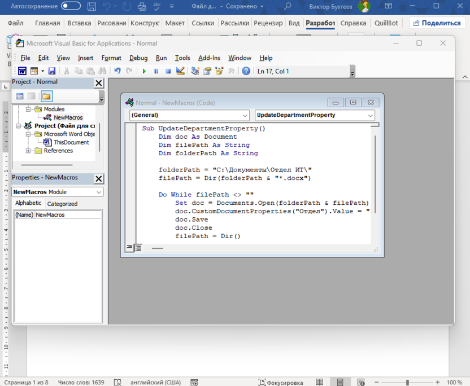Select ThisDocument in the project tree
This screenshot has height=386, width=470.
coord(71,142)
